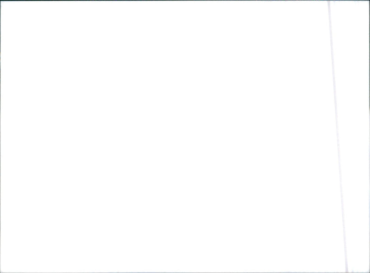Click the top-left corner of the frame
The width and height of the screenshot is (370, 273).
point(0,0)
